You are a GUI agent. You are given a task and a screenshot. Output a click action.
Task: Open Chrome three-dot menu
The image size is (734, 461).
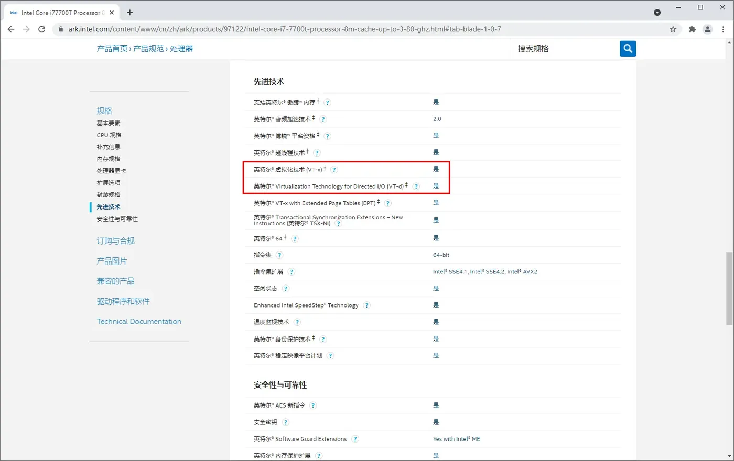724,29
